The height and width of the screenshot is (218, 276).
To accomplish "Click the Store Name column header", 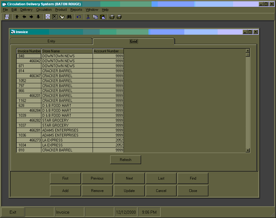I will click(x=67, y=51).
